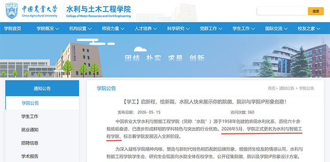Screen dimensions: 330x162
Task: Expand the chevron next to 国际交流
Action: pyautogui.click(x=286, y=29)
